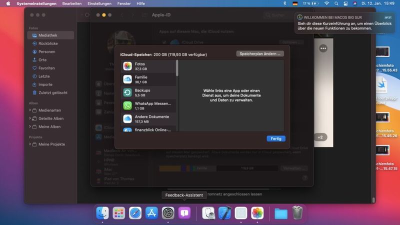Open the German flag input menu

295,3
